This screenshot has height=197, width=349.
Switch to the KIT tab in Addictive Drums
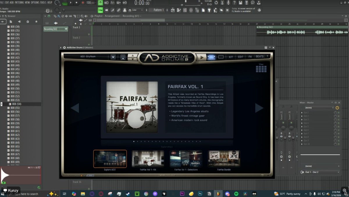(x=231, y=57)
